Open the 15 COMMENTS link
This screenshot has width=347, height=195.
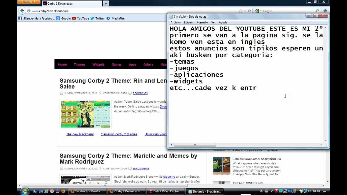click(x=141, y=168)
